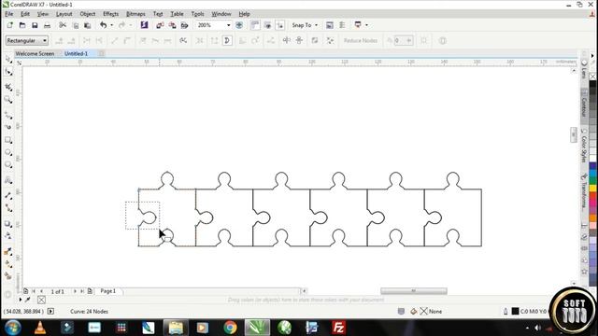
Task: Click the Reduce Nodes button
Action: point(361,40)
